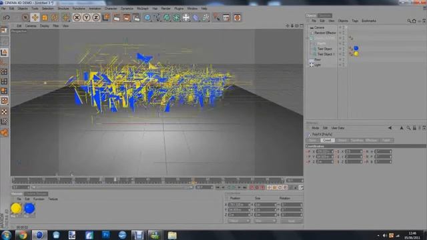Click blue material tag on Text Object
The height and width of the screenshot is (240, 427).
coord(356,49)
